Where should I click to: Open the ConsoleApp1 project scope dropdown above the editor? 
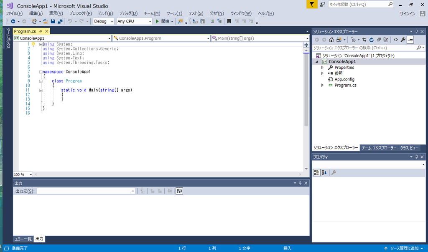(x=63, y=38)
